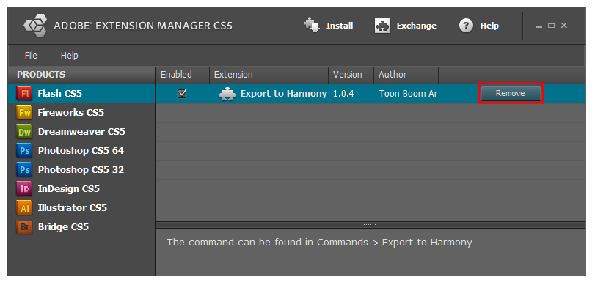Select the Fireworks CS5 icon
This screenshot has height=285, width=595.
[25, 113]
